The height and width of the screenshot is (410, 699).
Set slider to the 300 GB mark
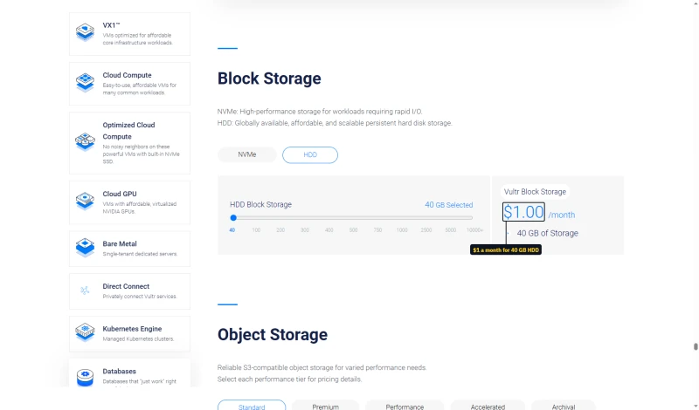click(x=305, y=230)
